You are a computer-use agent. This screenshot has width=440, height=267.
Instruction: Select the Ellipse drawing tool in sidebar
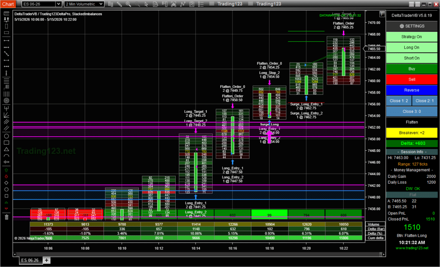coord(6,136)
